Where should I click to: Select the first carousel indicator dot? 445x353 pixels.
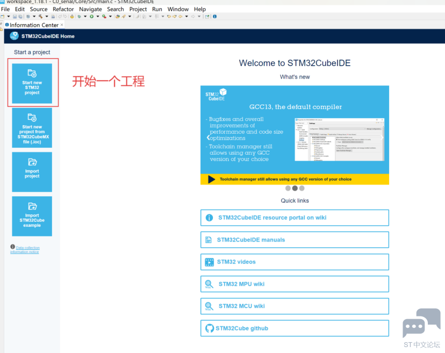tap(288, 189)
